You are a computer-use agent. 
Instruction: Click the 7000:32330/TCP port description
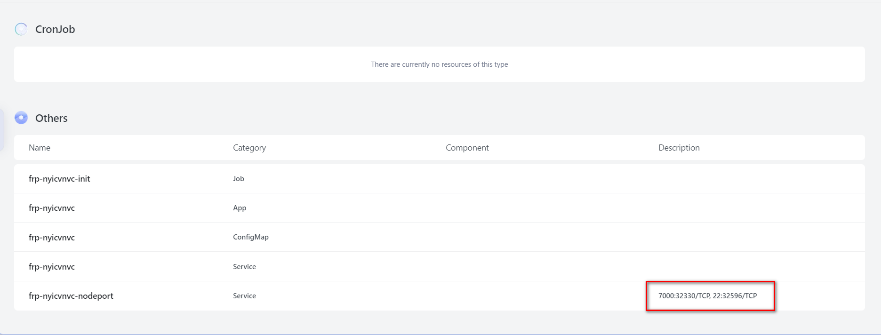click(x=684, y=296)
